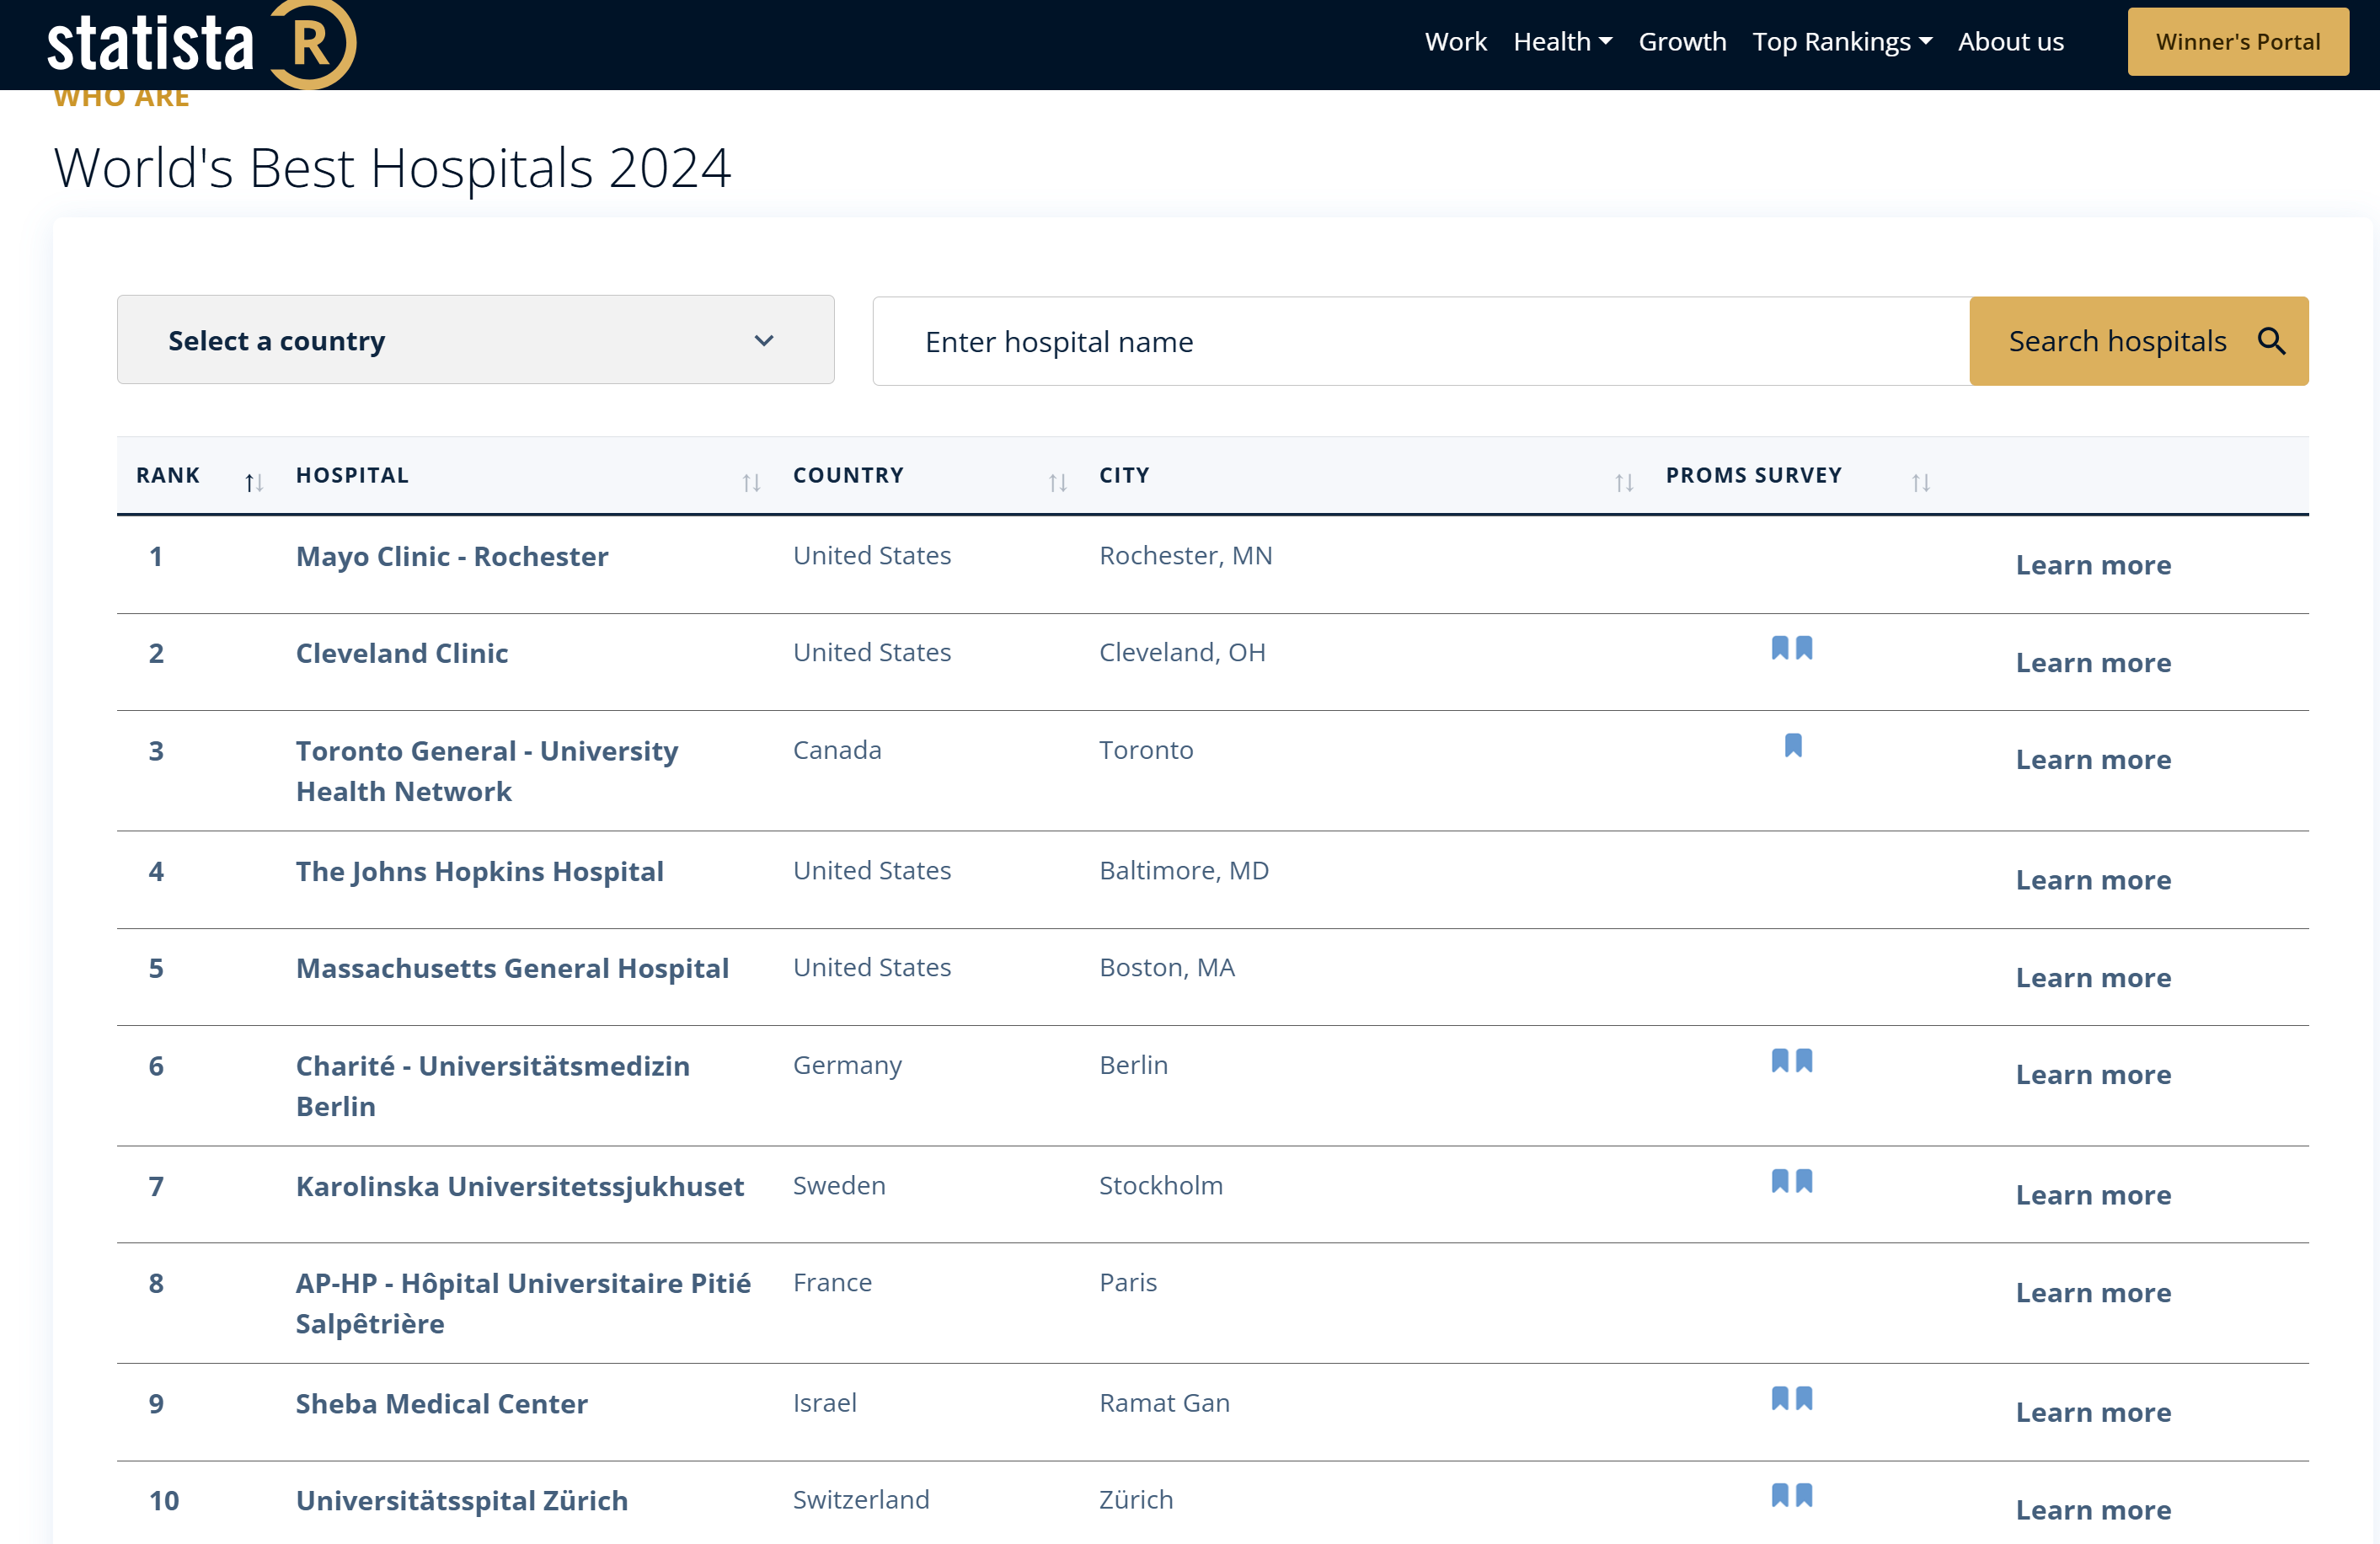This screenshot has width=2380, height=1544.
Task: Expand the Top Rankings dropdown
Action: (1841, 42)
